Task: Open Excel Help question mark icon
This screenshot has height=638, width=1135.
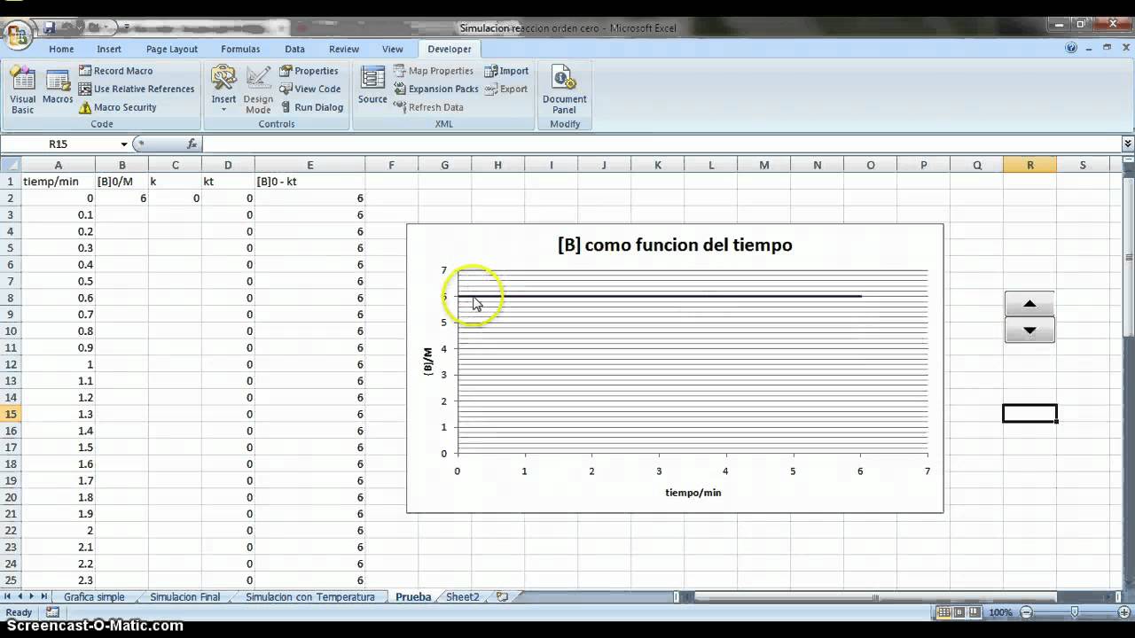Action: pyautogui.click(x=1071, y=49)
